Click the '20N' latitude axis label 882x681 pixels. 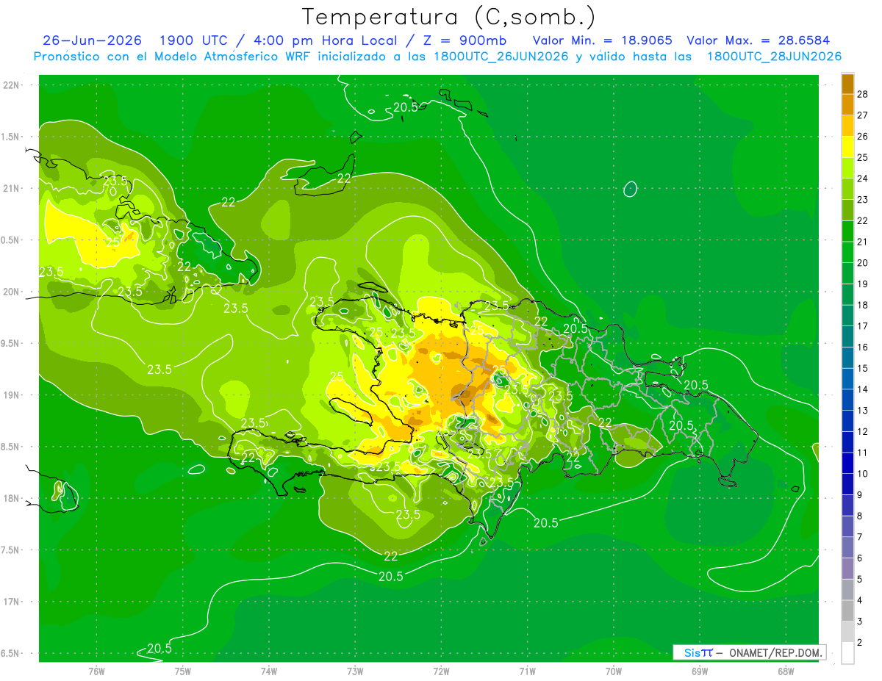tap(11, 292)
